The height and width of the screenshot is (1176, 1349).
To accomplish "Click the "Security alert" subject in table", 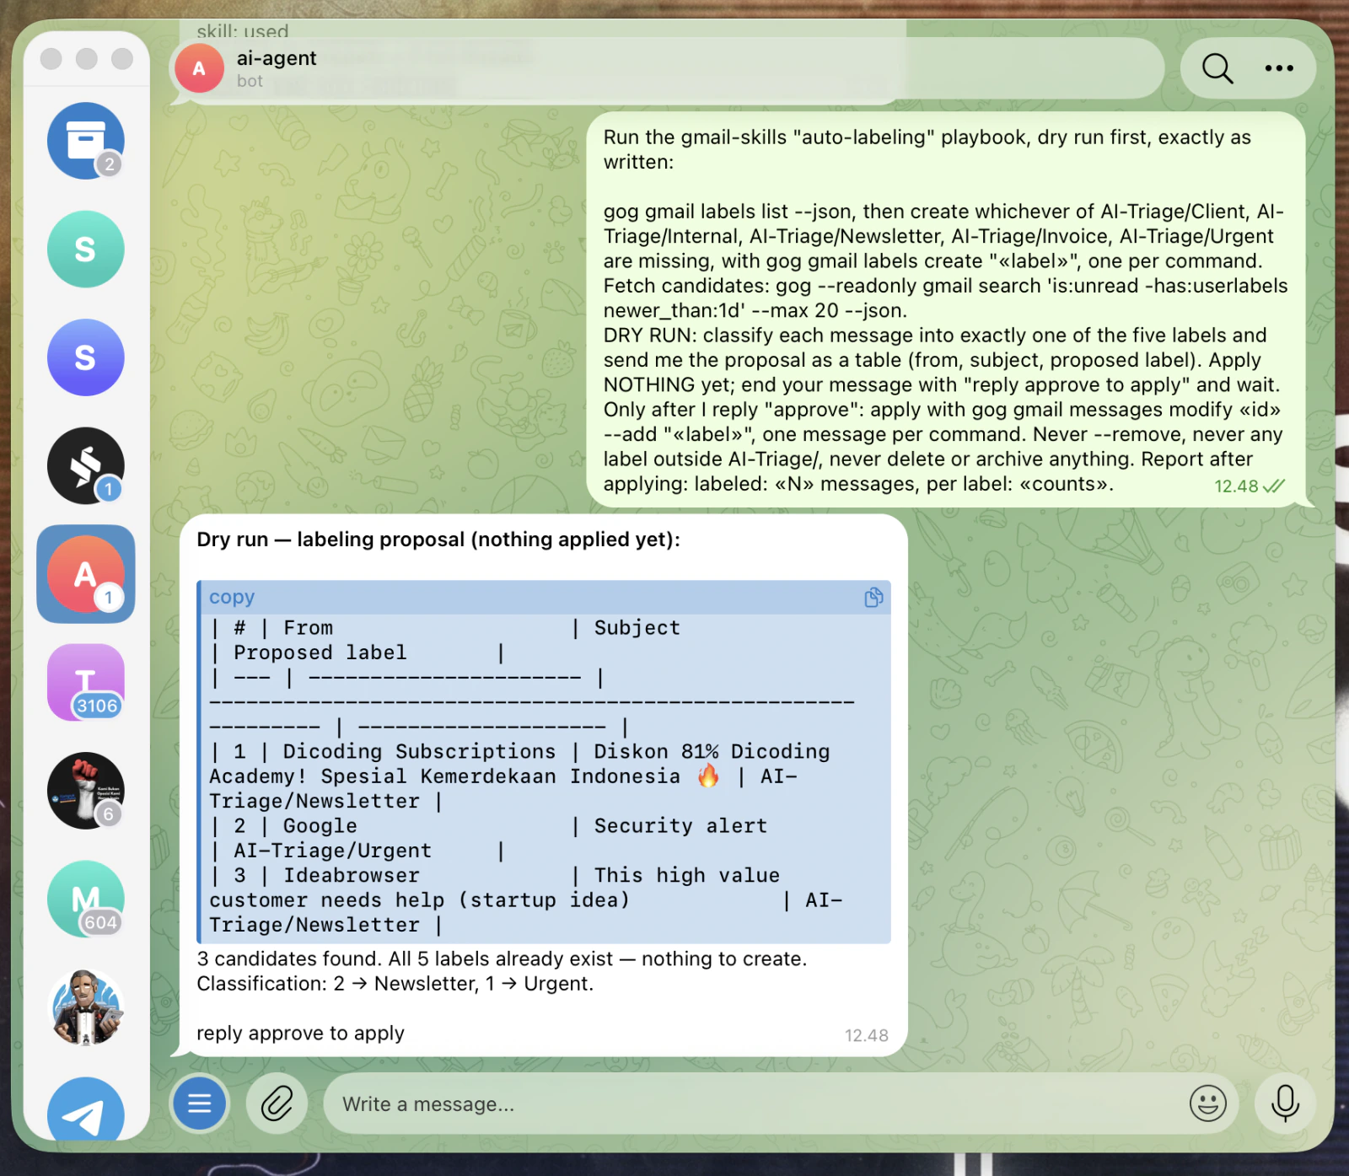I will (x=680, y=826).
